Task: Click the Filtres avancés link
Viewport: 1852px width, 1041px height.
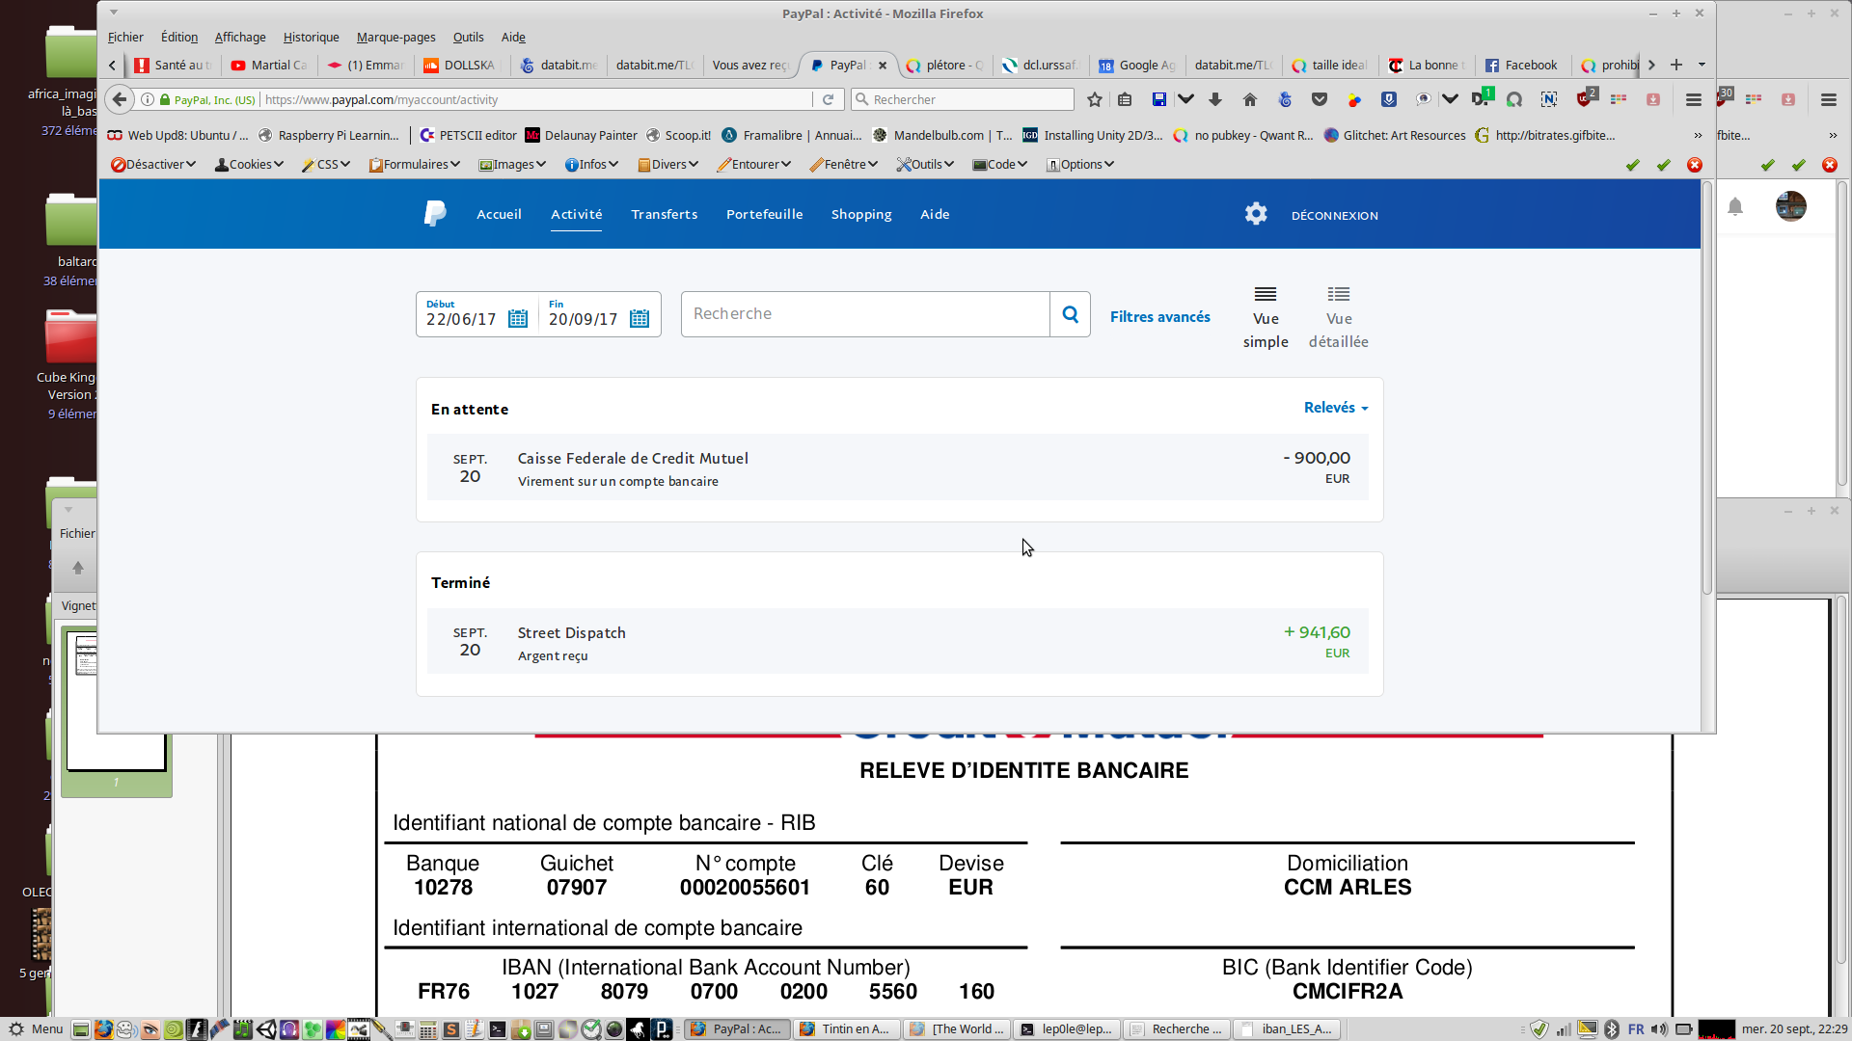Action: point(1159,317)
